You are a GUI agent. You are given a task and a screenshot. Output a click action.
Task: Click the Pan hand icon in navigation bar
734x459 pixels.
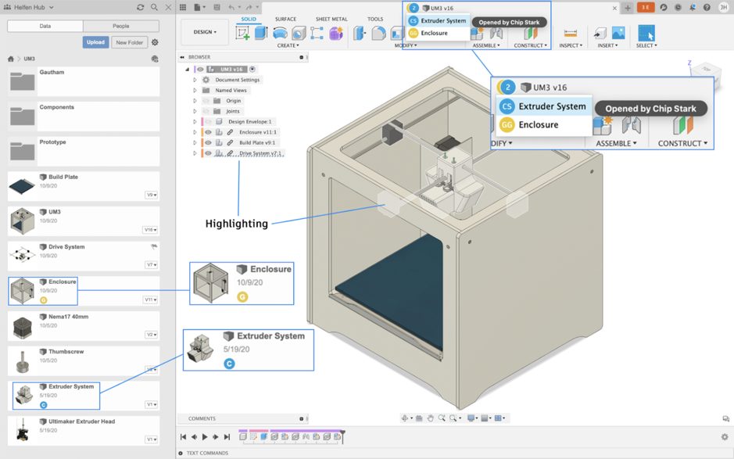coord(430,418)
